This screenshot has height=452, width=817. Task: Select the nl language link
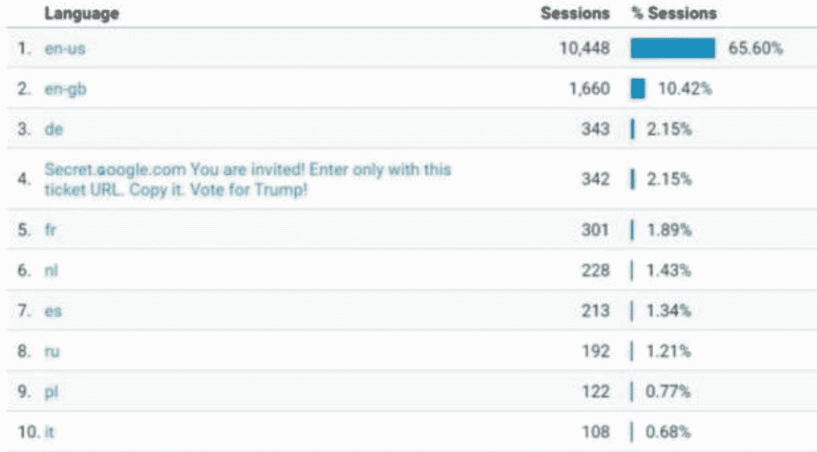click(51, 270)
